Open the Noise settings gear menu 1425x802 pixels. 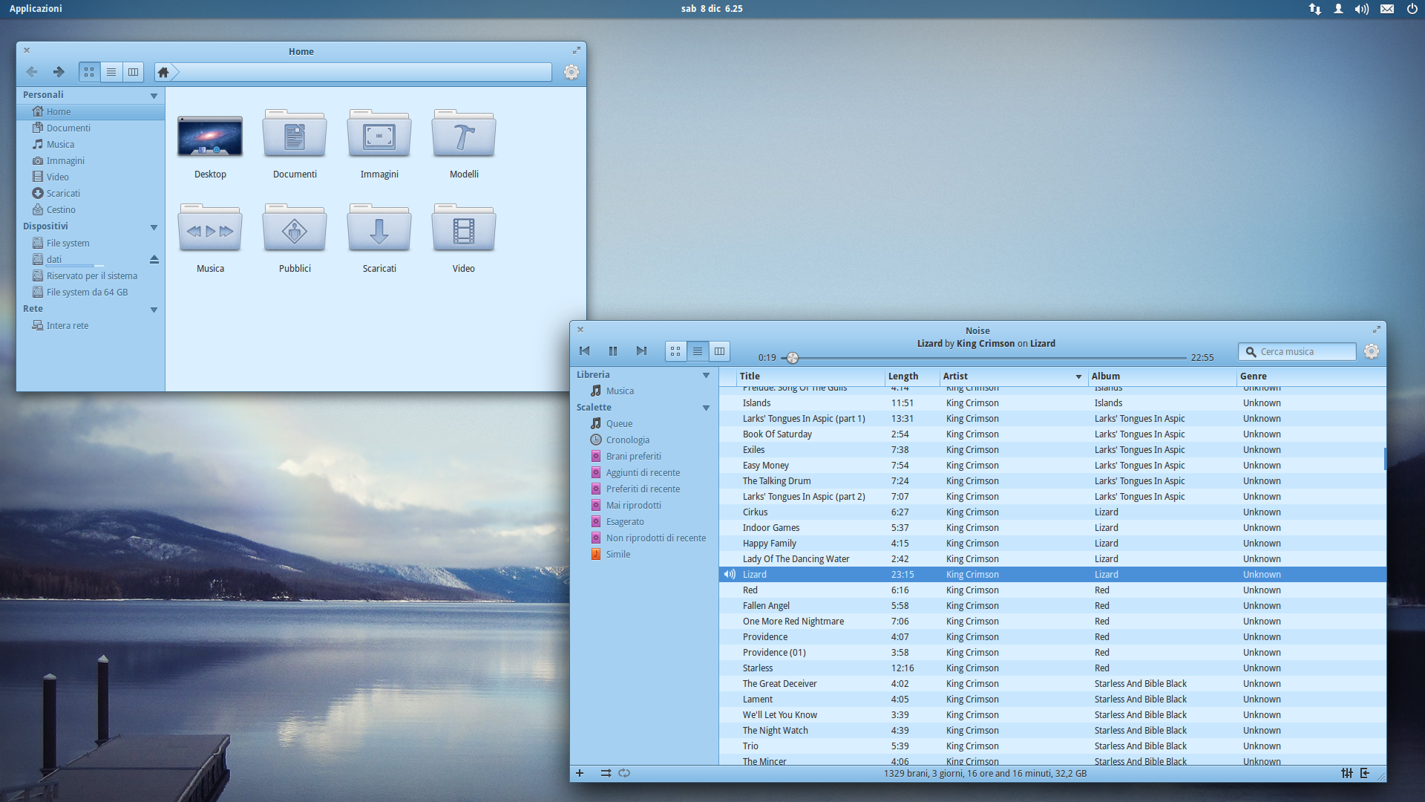coord(1372,351)
